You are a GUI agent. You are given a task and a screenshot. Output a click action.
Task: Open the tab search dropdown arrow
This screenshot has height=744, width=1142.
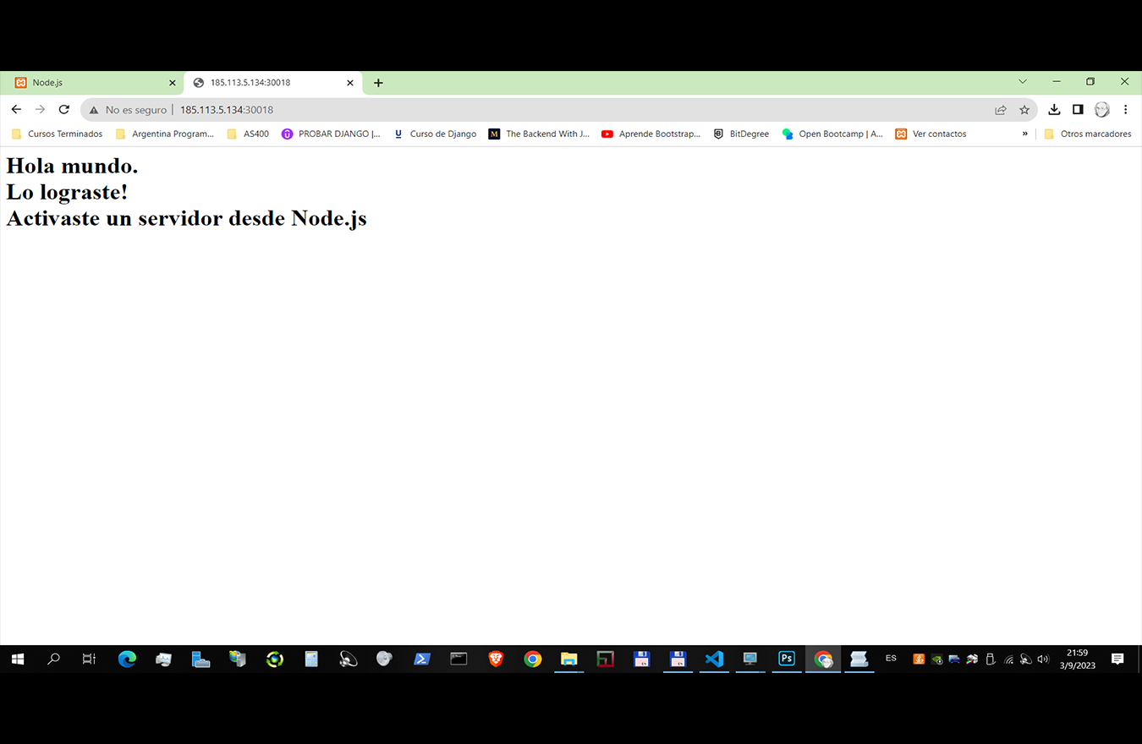coord(1022,82)
